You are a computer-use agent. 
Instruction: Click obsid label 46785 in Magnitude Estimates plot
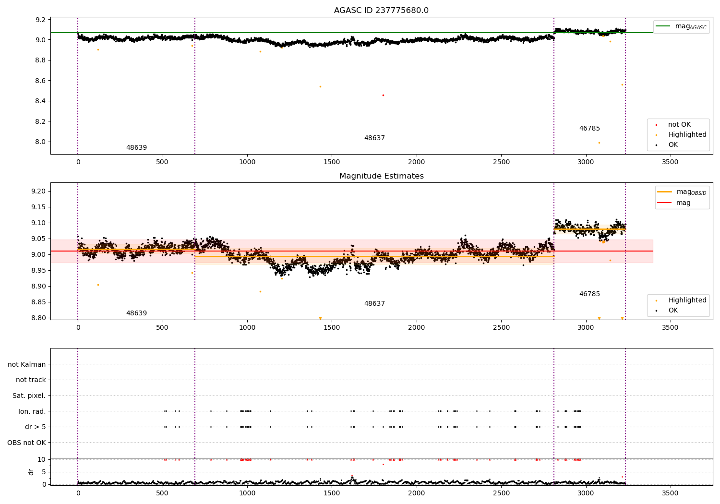click(589, 294)
